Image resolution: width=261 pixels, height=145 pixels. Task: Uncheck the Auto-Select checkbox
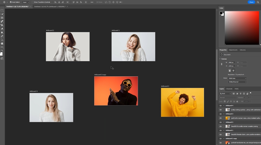coord(11,2)
